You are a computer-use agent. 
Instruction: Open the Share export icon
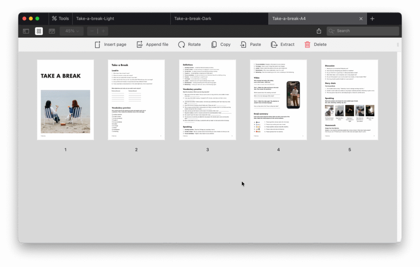pos(319,31)
